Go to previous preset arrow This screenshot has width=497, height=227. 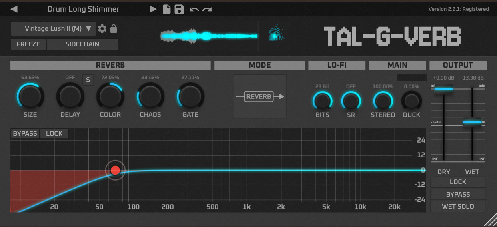point(14,9)
